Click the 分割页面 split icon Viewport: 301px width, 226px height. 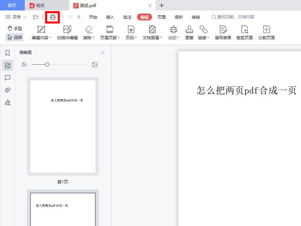coord(266,30)
